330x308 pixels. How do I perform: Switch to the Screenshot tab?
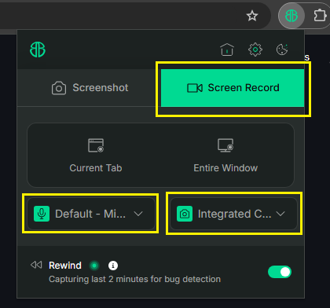coord(89,88)
